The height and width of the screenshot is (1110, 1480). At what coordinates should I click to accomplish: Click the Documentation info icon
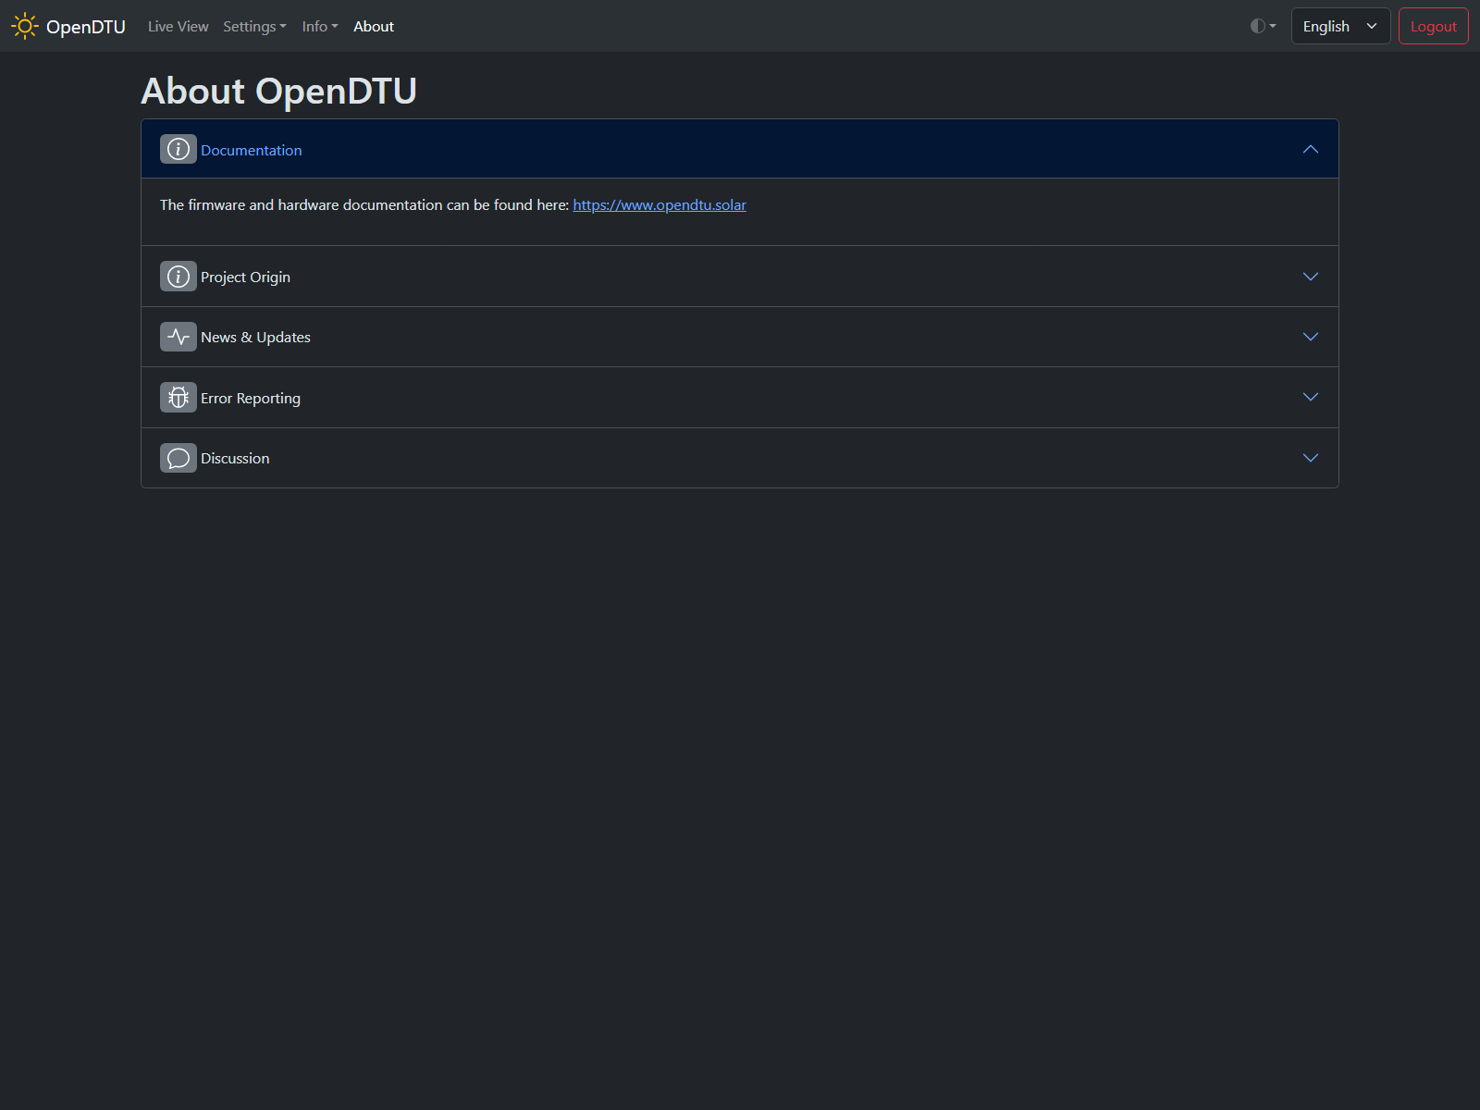tap(179, 149)
